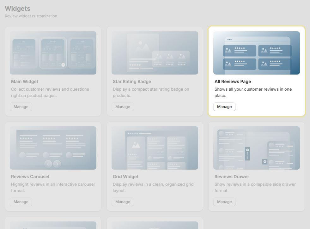310x229 pixels.
Task: Click the Manage button on Main Widget
Action: click(21, 106)
